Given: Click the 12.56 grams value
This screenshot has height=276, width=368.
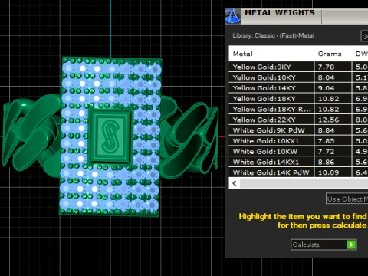Looking at the screenshot, I should click(328, 120).
